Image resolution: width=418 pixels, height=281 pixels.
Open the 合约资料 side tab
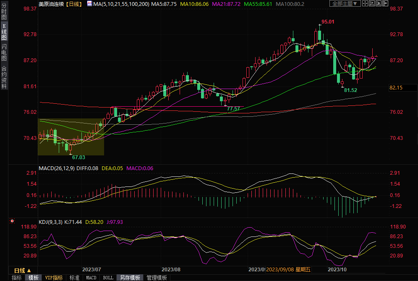(x=4, y=77)
